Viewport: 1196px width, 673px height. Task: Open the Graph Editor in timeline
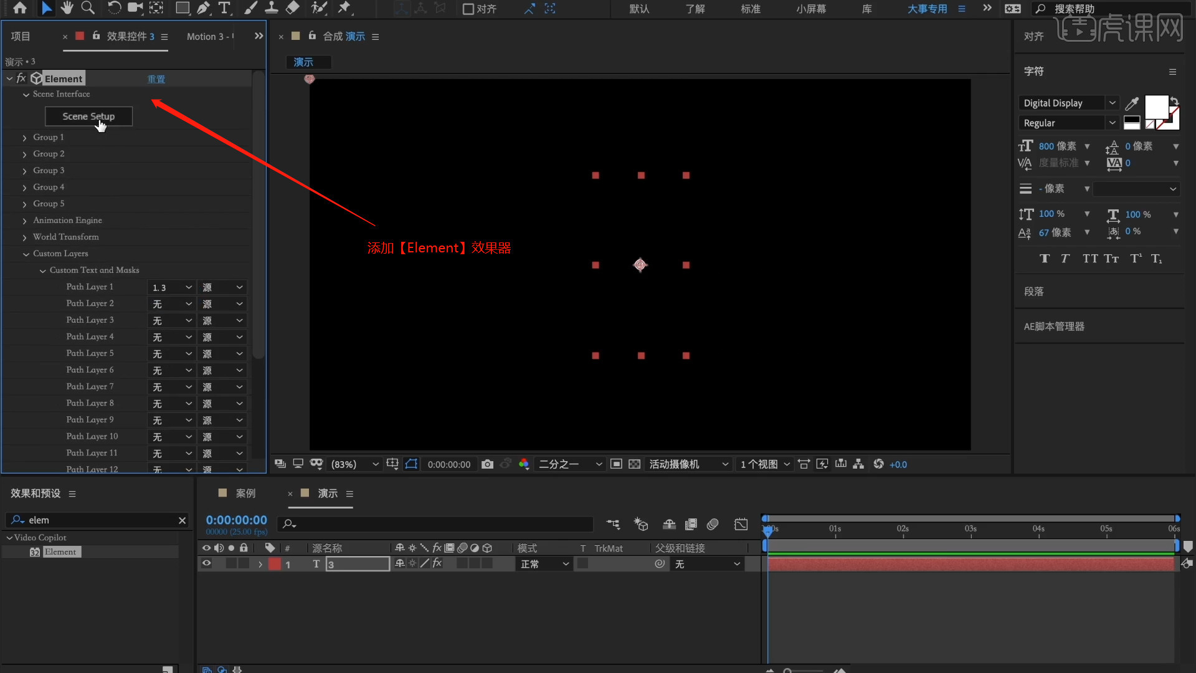(741, 525)
